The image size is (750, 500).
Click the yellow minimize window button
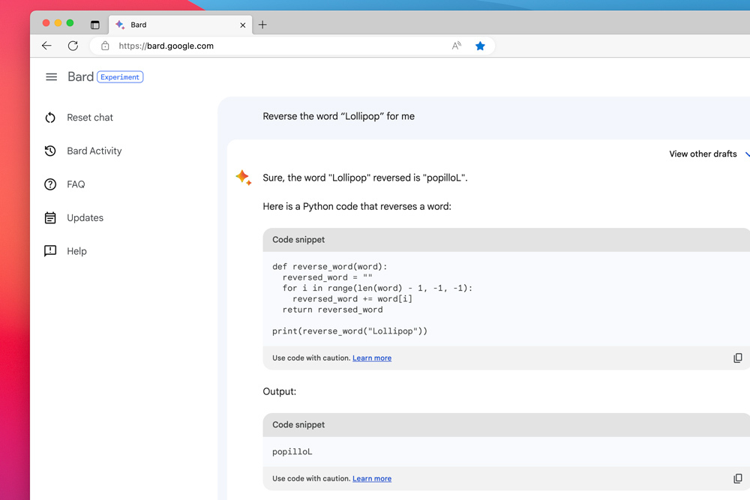coord(58,23)
